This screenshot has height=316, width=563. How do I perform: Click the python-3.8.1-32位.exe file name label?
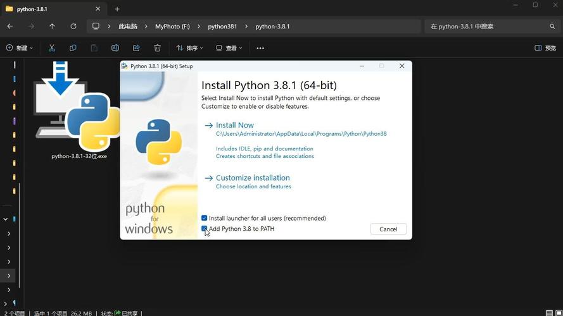click(x=79, y=156)
